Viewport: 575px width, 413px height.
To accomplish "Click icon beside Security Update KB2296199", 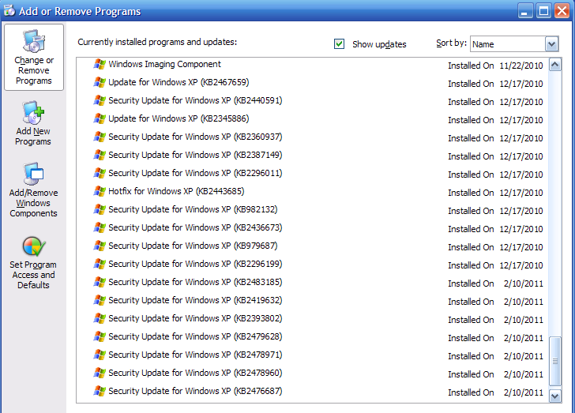I will point(100,264).
